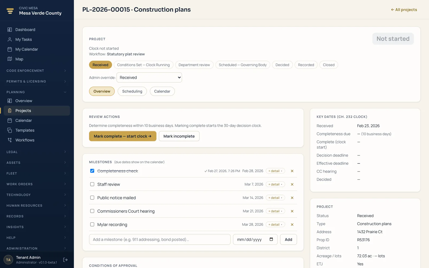Select the Received workflow stage
This screenshot has height=268, width=429.
pos(101,65)
